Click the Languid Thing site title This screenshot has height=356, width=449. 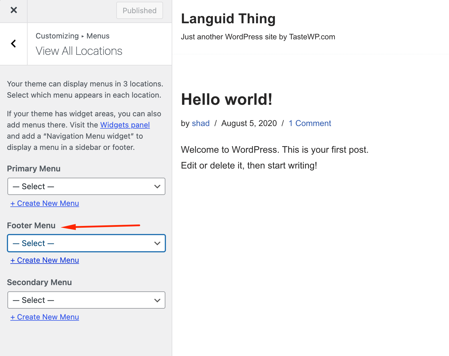228,19
